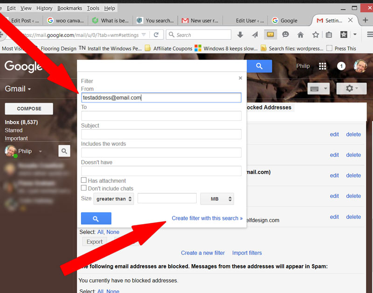The image size is (373, 293).
Task: Open the Firefox hamburger menu
Action: click(370, 34)
